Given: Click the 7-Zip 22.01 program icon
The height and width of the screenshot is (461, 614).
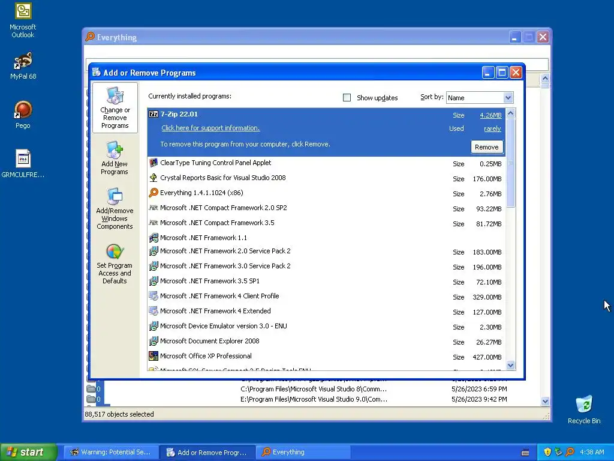Looking at the screenshot, I should (153, 114).
